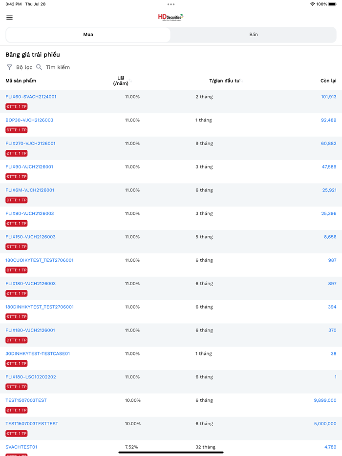The width and height of the screenshot is (342, 456).
Task: Focus the Tìm kiếm search field
Action: point(58,67)
